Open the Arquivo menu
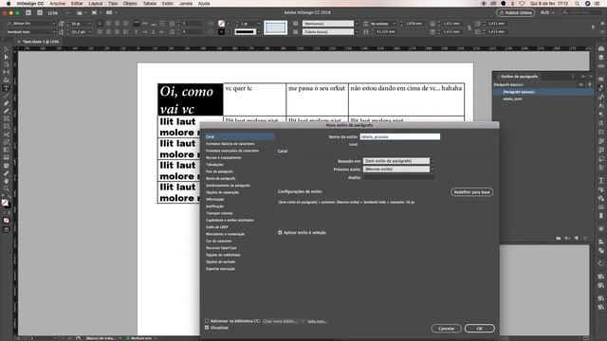 pyautogui.click(x=57, y=4)
